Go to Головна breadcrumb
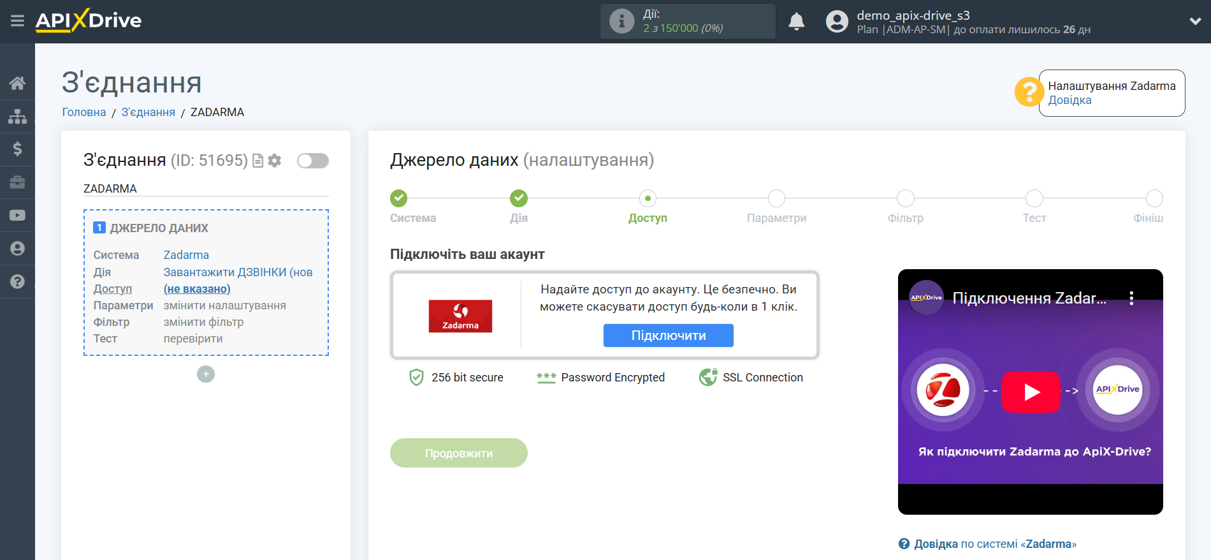The image size is (1211, 560). 84,112
